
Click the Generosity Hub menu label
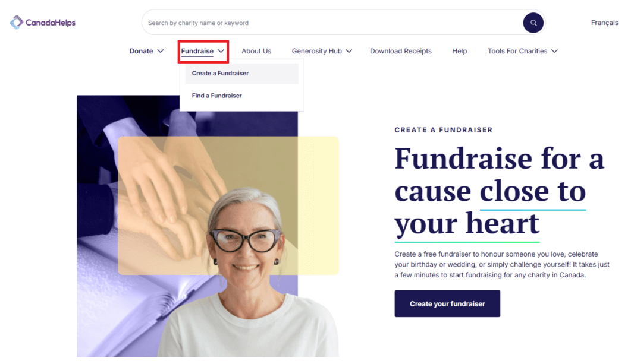click(317, 51)
